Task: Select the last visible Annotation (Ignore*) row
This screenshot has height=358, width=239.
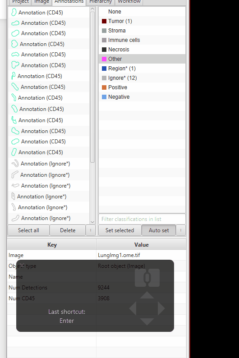Action: tap(49, 218)
